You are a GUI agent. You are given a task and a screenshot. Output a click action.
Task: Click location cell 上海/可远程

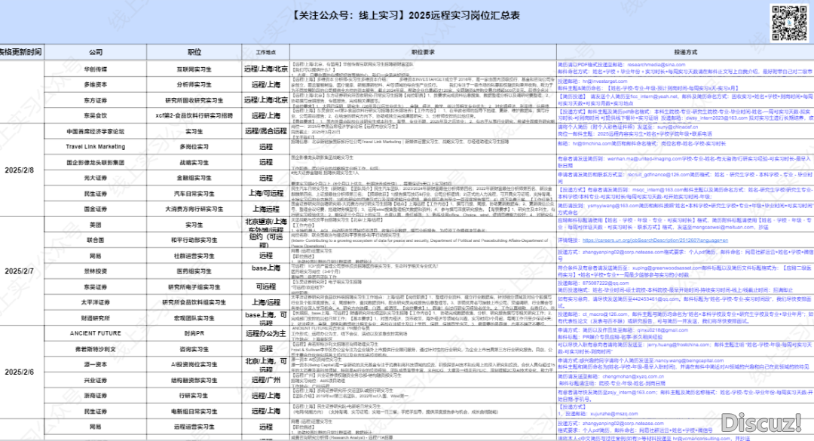pos(266,193)
